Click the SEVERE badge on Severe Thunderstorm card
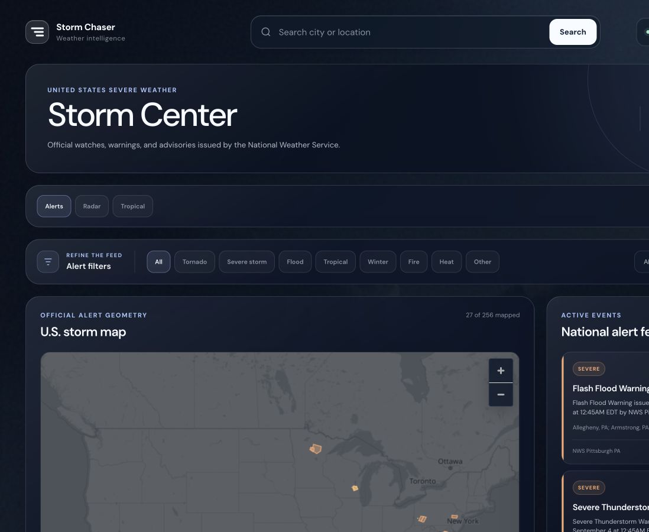The height and width of the screenshot is (532, 649). coord(589,488)
